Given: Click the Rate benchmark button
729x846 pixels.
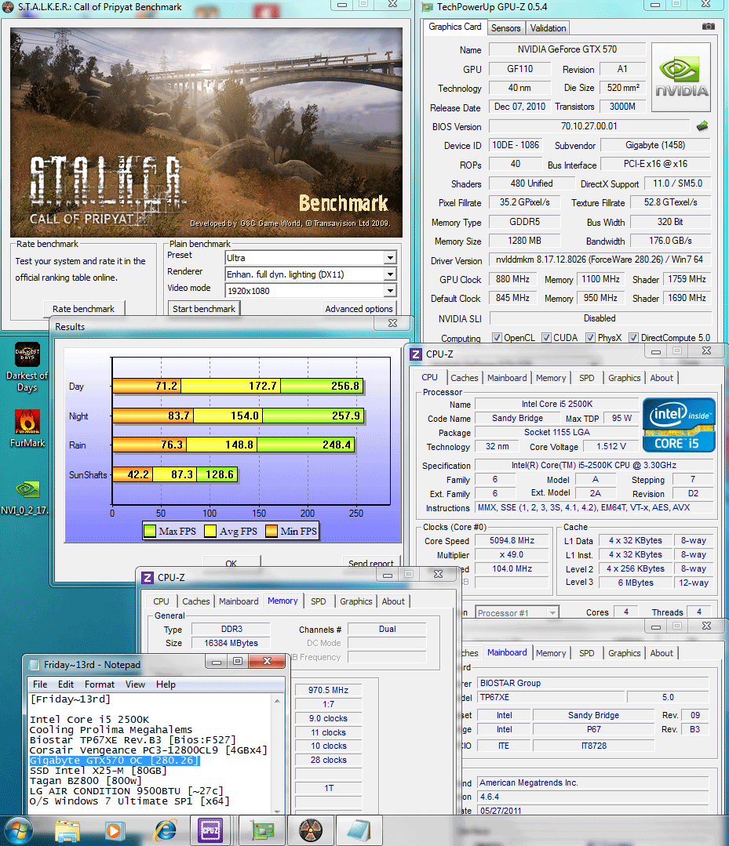Looking at the screenshot, I should pyautogui.click(x=84, y=309).
